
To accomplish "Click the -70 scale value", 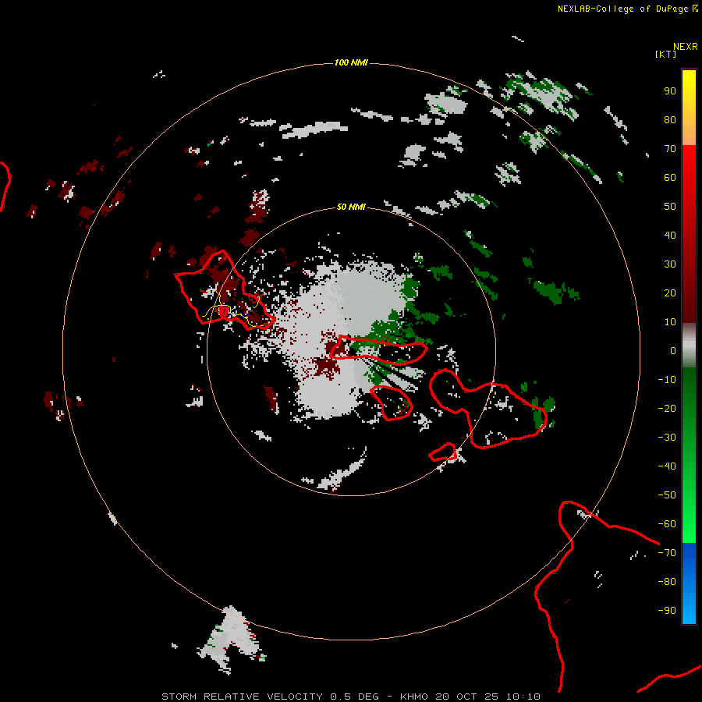I will [x=667, y=553].
